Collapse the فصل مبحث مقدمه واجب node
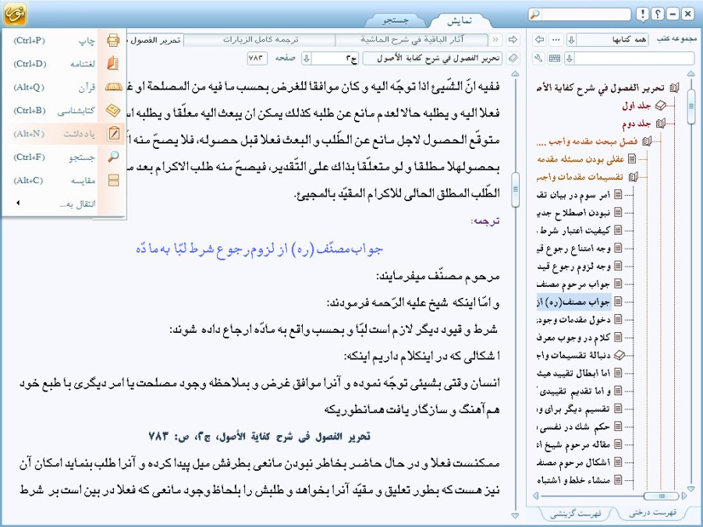The width and height of the screenshot is (703, 527). point(647,142)
